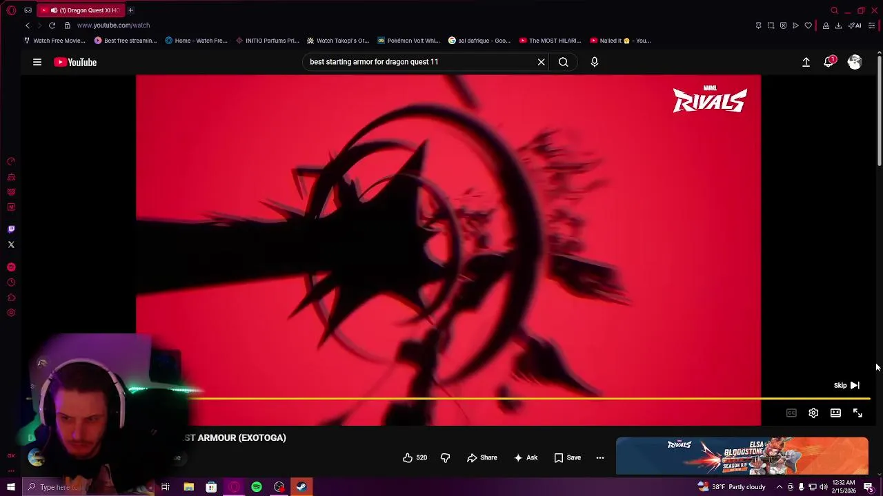
Task: Open Opera AI assistant button
Action: click(x=855, y=25)
